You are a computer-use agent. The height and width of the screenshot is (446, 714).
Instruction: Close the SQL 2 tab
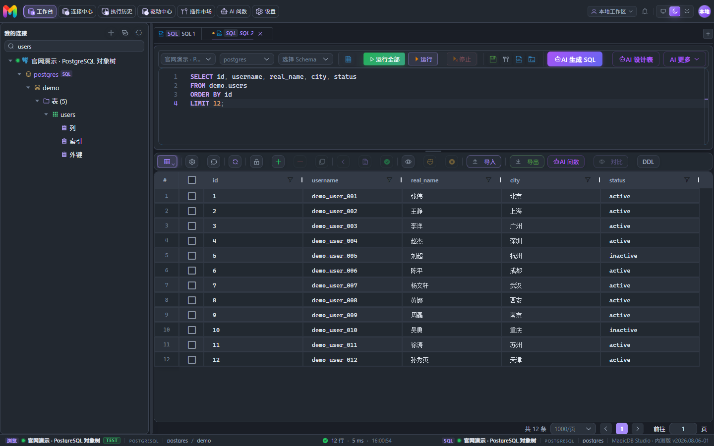coord(260,34)
